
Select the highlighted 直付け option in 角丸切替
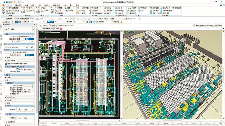coord(30,55)
